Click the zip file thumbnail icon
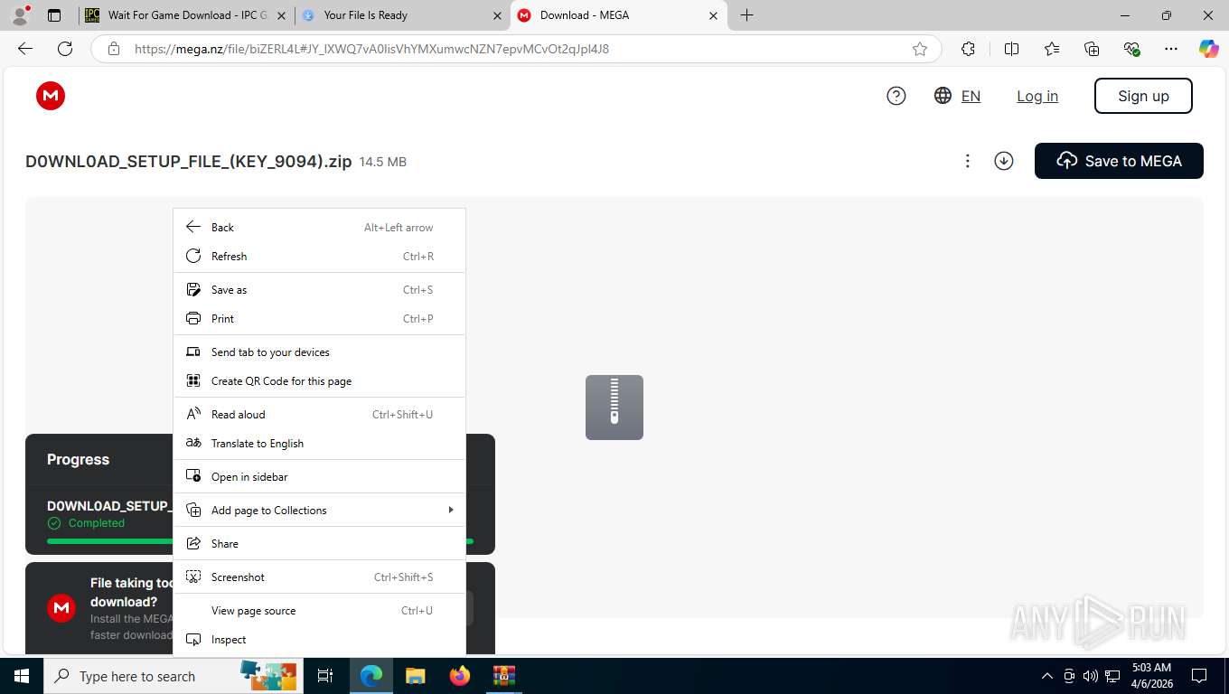The width and height of the screenshot is (1229, 694). coord(614,408)
